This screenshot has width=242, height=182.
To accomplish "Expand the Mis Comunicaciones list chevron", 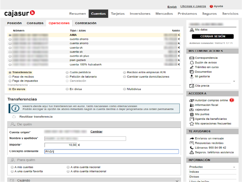I will point(234,81).
